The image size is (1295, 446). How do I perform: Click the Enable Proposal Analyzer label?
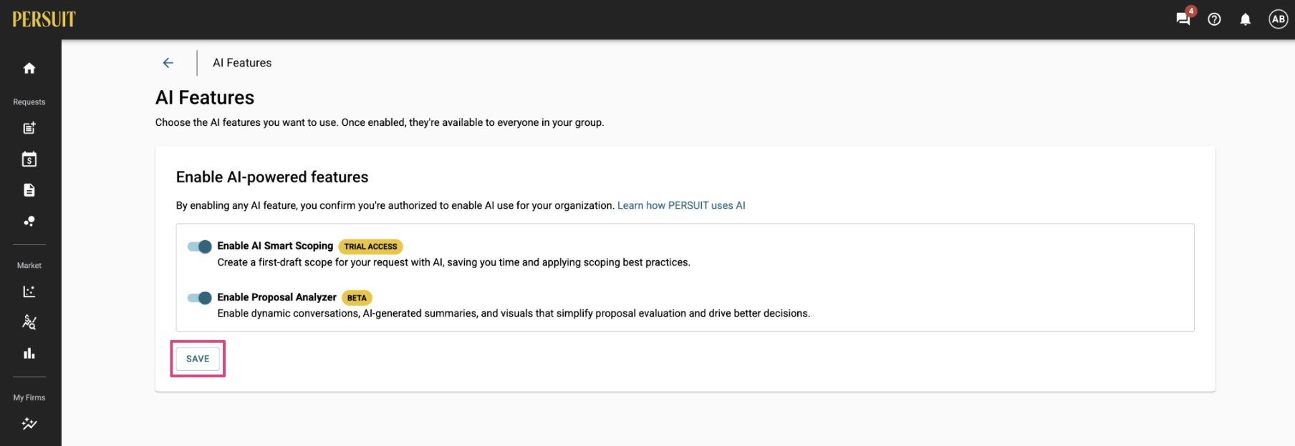[x=276, y=297]
